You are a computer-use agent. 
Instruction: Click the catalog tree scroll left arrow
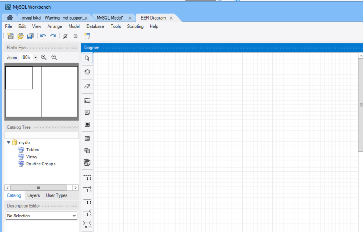click(7, 188)
